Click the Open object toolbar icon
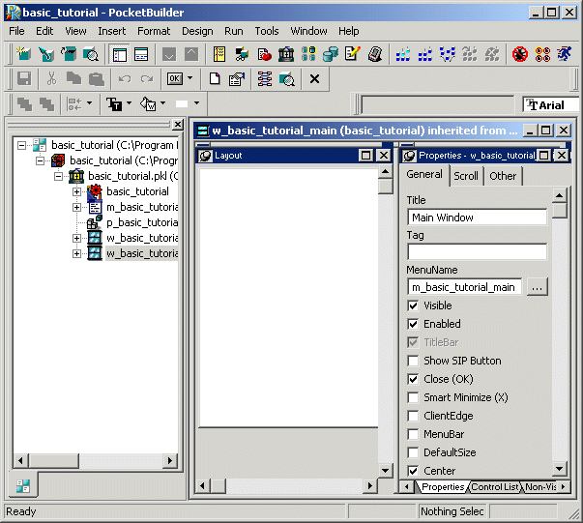 69,54
